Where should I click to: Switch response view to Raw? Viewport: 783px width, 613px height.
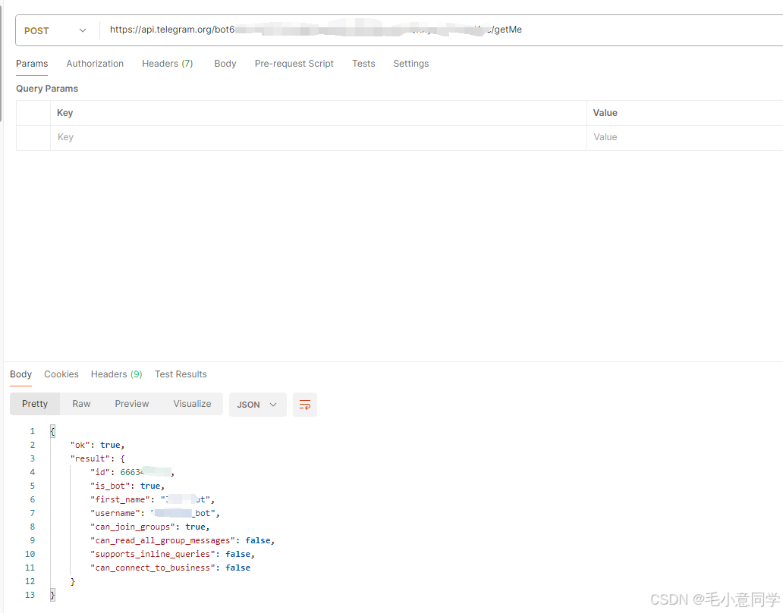click(81, 404)
